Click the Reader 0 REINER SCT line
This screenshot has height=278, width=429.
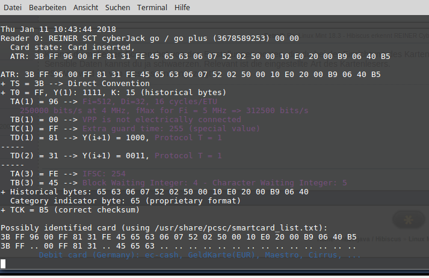[x=149, y=38]
